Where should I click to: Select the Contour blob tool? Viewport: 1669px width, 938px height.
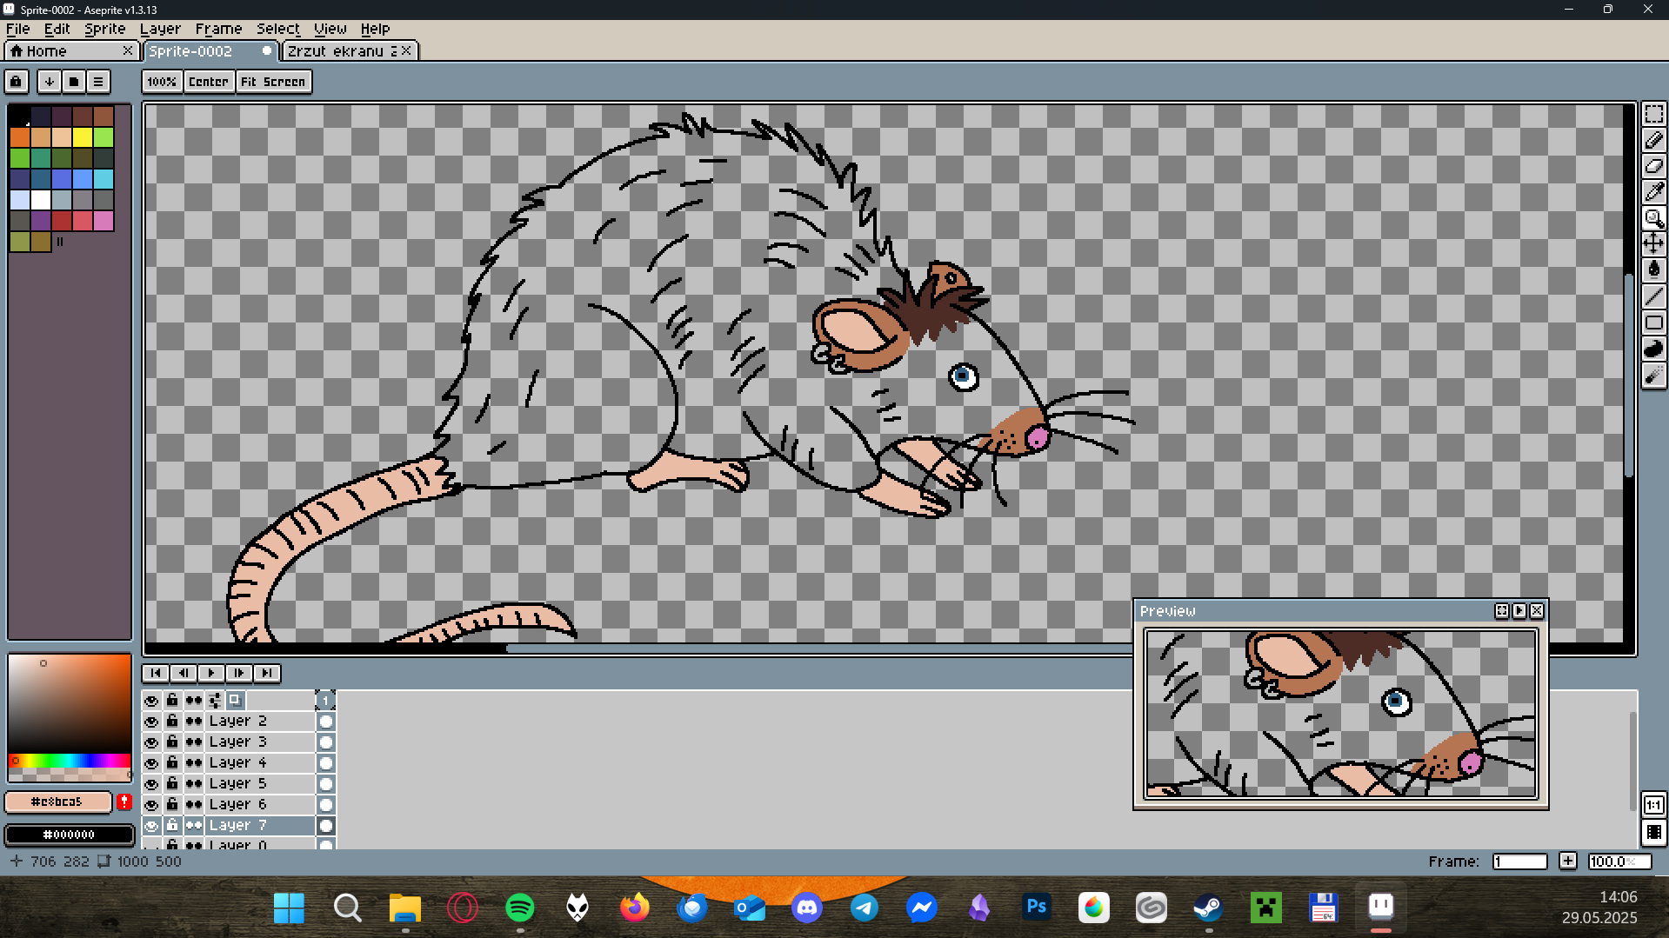[x=1653, y=349]
